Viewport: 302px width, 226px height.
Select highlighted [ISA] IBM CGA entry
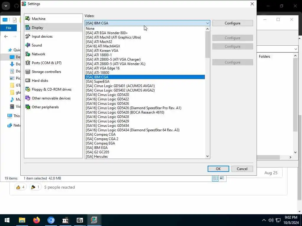coord(145,77)
